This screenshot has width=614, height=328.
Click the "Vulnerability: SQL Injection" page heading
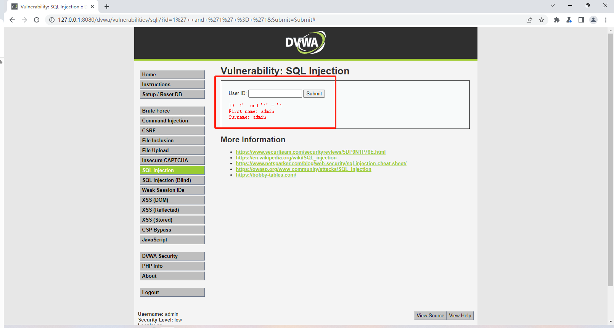(x=285, y=71)
